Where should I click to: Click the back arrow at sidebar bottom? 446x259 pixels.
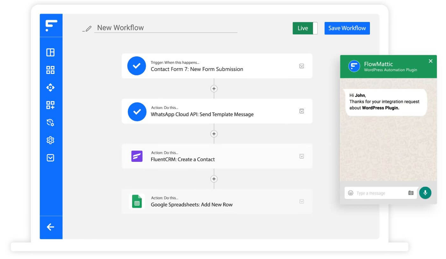[x=50, y=227]
